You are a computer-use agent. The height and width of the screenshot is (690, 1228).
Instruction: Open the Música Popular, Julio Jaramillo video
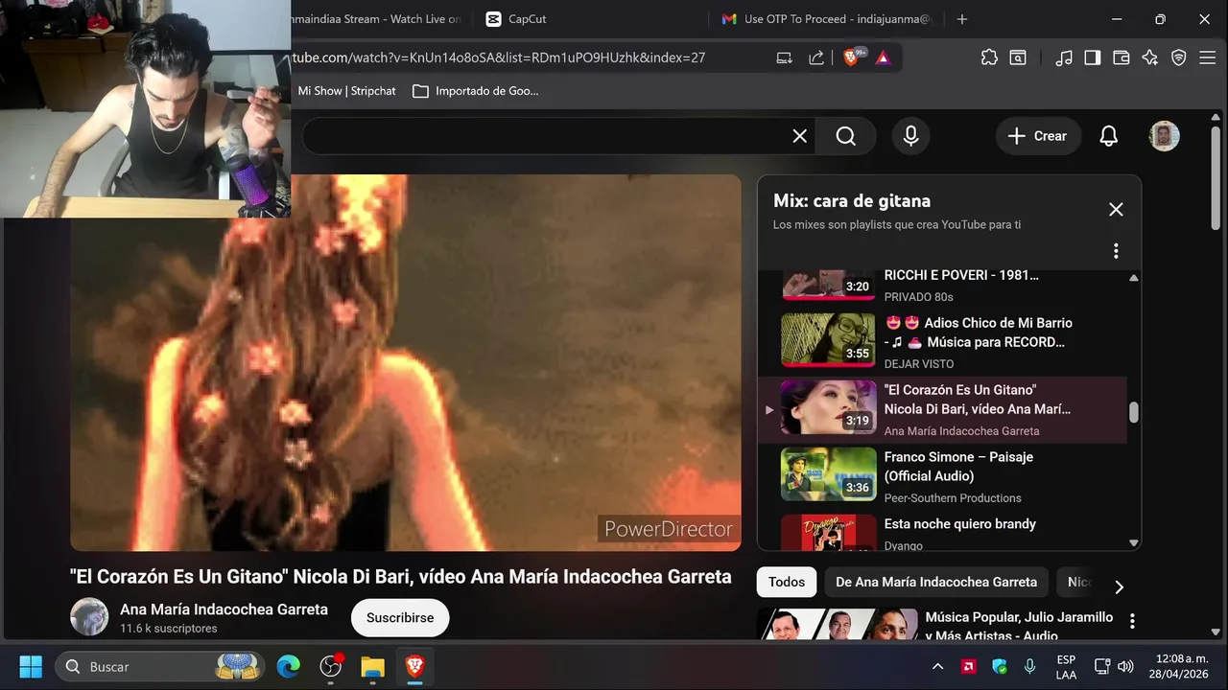coord(1019,626)
